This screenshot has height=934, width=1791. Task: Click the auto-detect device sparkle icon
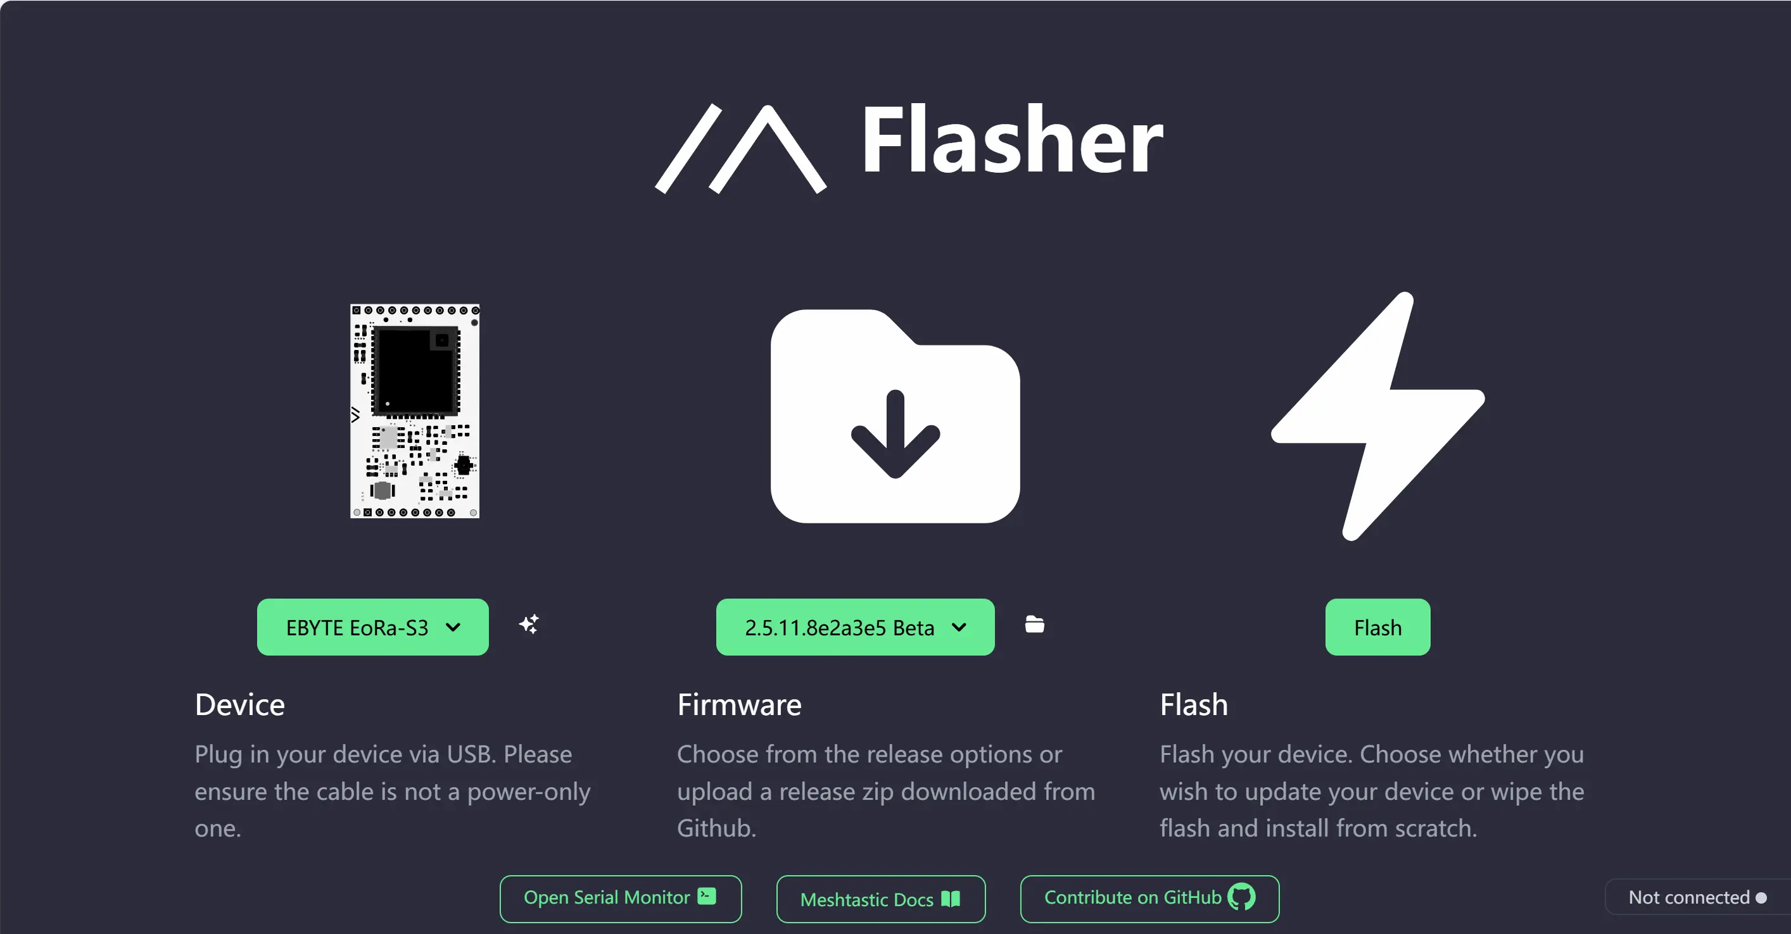click(x=529, y=624)
